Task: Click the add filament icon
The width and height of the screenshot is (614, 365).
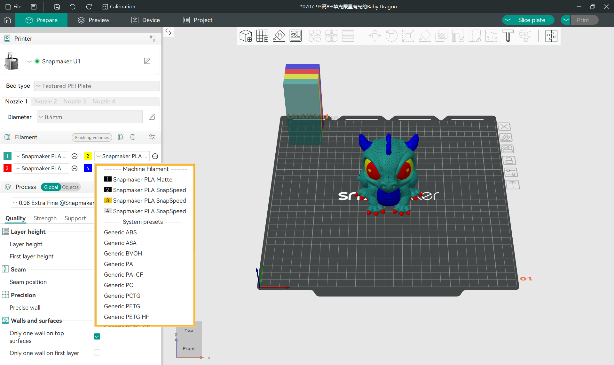Action: point(121,137)
